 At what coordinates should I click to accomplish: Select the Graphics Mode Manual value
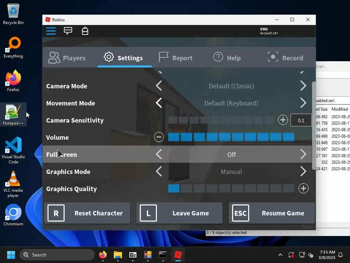(231, 172)
